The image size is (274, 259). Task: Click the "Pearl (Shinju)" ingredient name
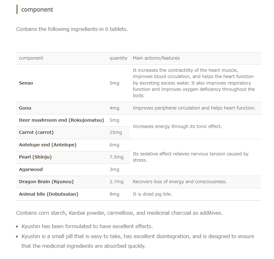[x=35, y=157]
